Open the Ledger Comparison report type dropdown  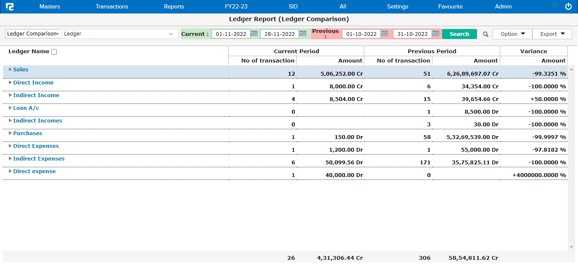point(33,34)
